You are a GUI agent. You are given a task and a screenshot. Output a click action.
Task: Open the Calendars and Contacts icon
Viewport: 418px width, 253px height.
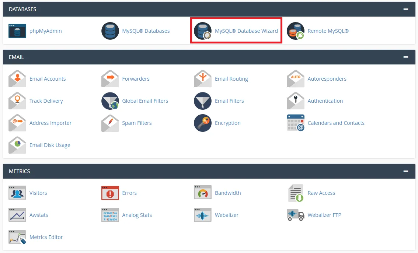pos(295,123)
